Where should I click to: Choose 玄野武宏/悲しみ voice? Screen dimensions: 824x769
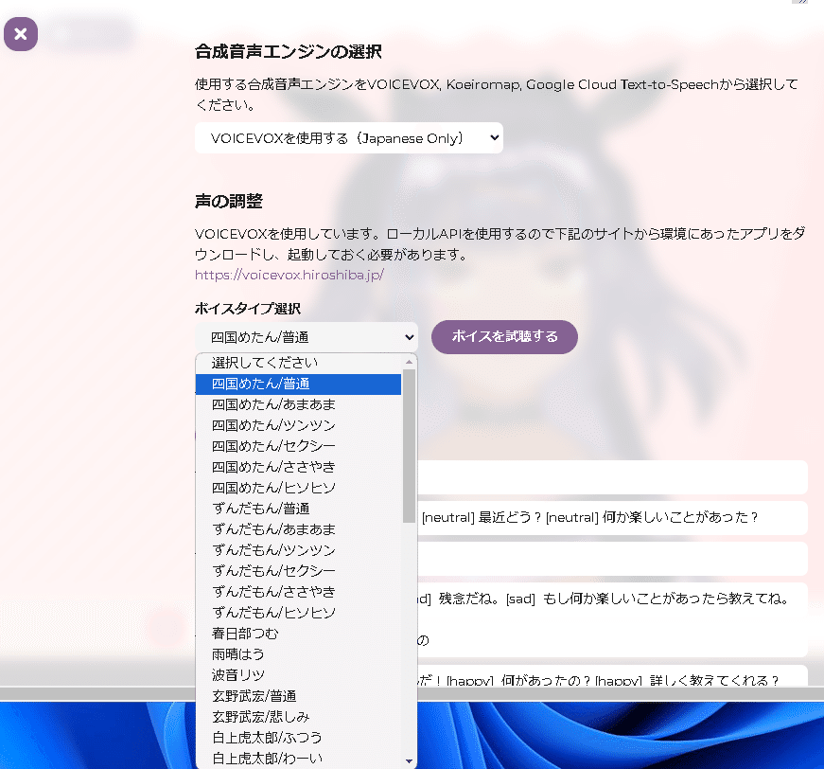(x=299, y=717)
